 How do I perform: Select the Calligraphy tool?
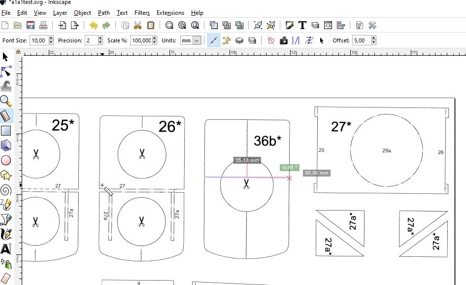pos(6,234)
